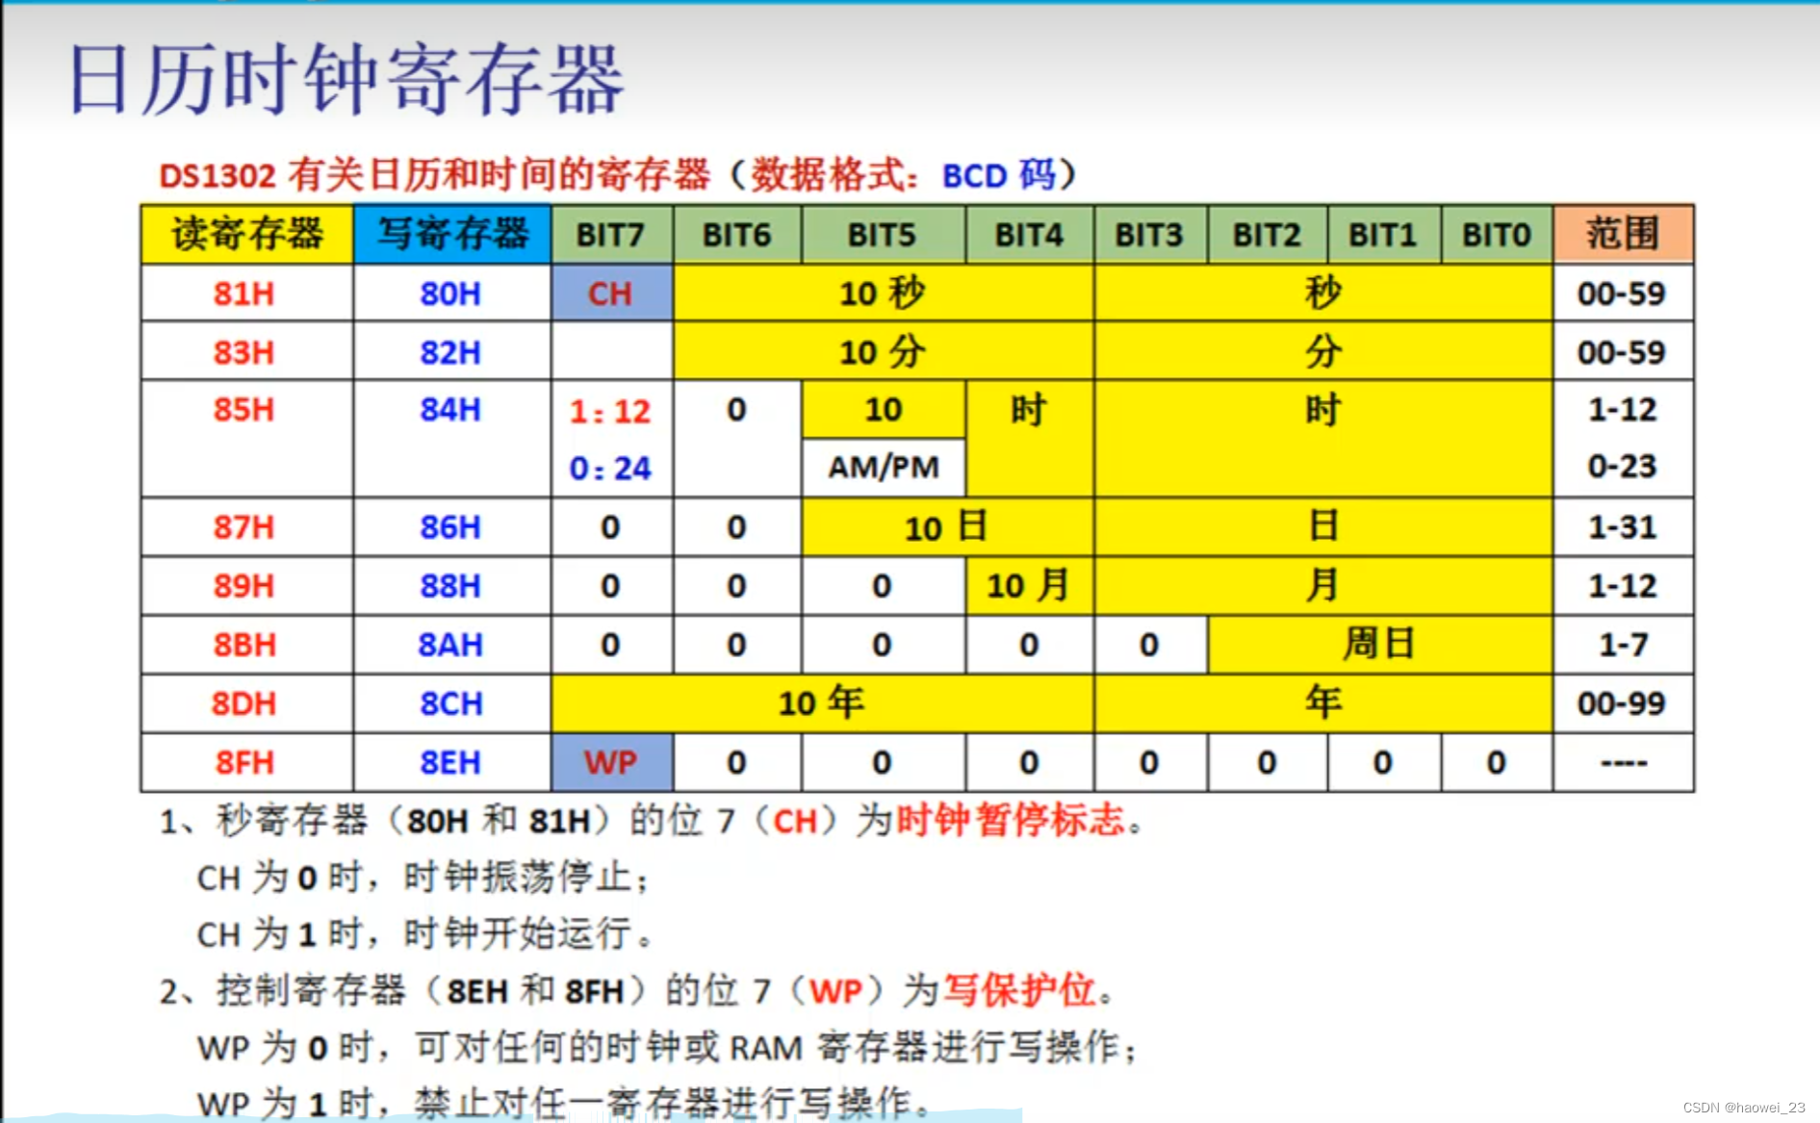Select the BIT4 header cell
The image size is (1820, 1123).
click(x=1029, y=235)
